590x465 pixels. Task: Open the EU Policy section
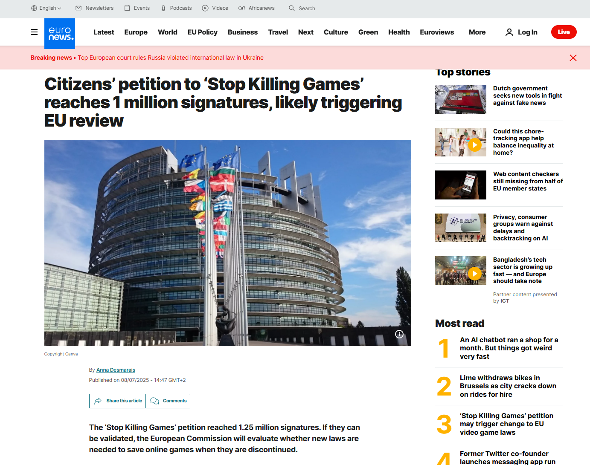point(203,32)
